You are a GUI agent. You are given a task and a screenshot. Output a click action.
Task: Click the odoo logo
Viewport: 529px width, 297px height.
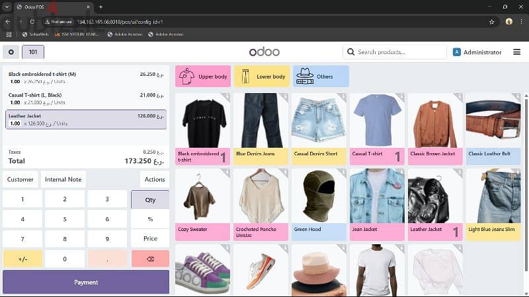tap(264, 52)
